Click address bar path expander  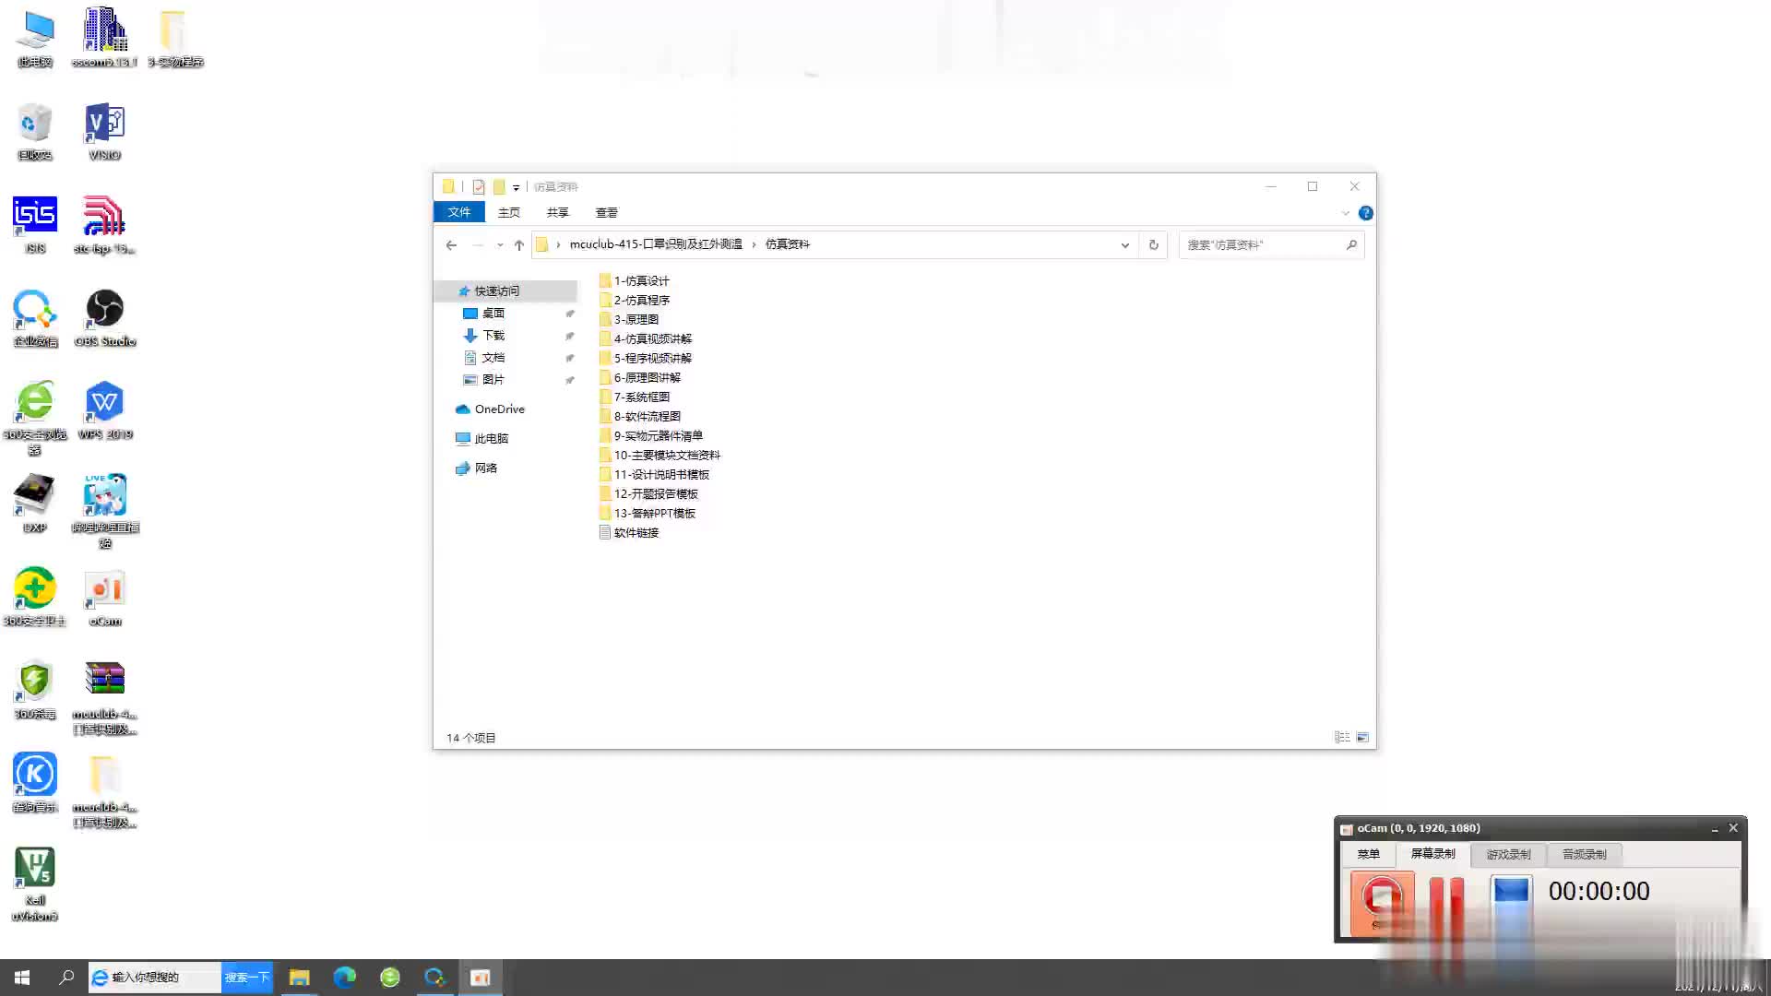[x=1123, y=244]
